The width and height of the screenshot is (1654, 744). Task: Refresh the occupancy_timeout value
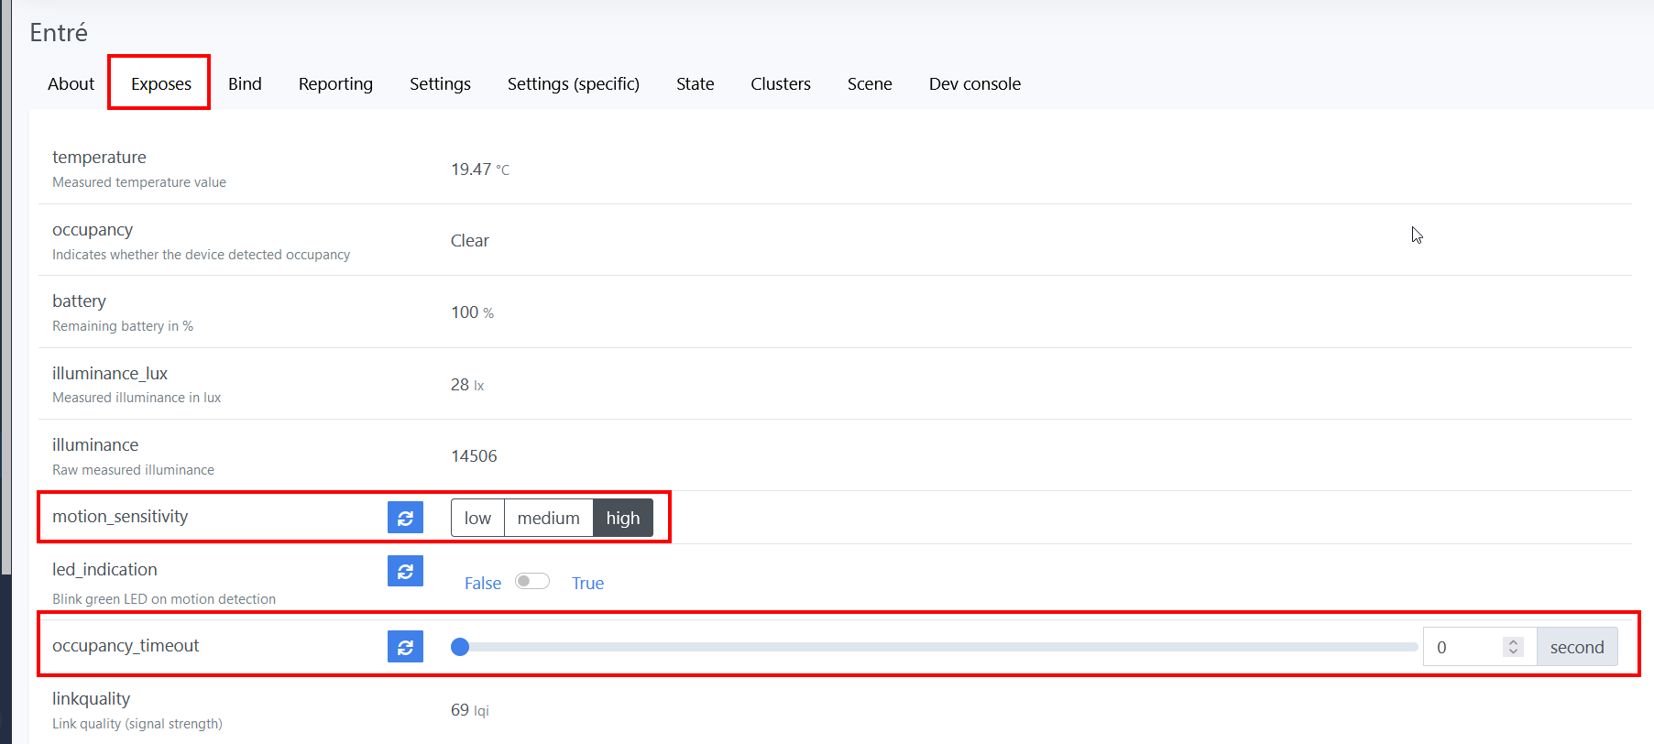click(405, 647)
